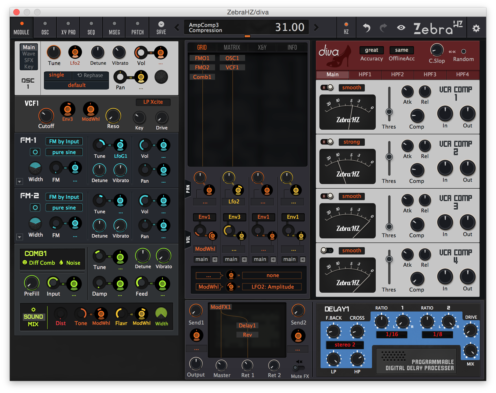
Task: Click the Comp 1 Atk knob
Action: (407, 92)
